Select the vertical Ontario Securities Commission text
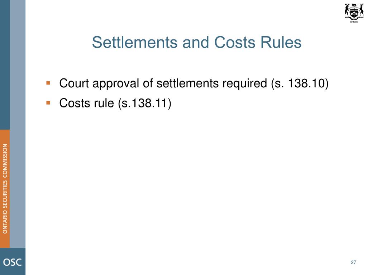The image size is (367, 275). click(x=5, y=189)
